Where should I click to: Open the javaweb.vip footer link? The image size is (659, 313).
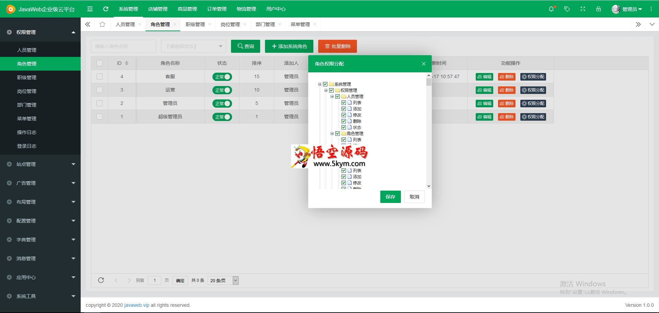tap(137, 305)
